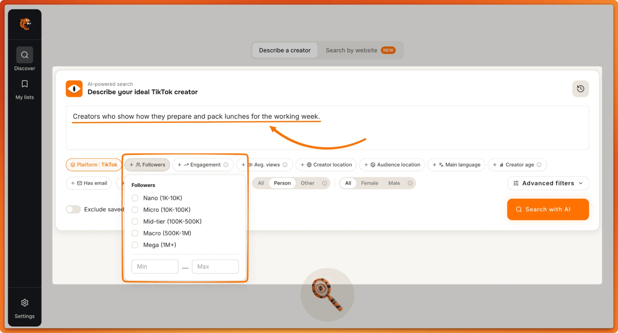
Task: Click info icon beside Male gender option
Action: point(410,183)
